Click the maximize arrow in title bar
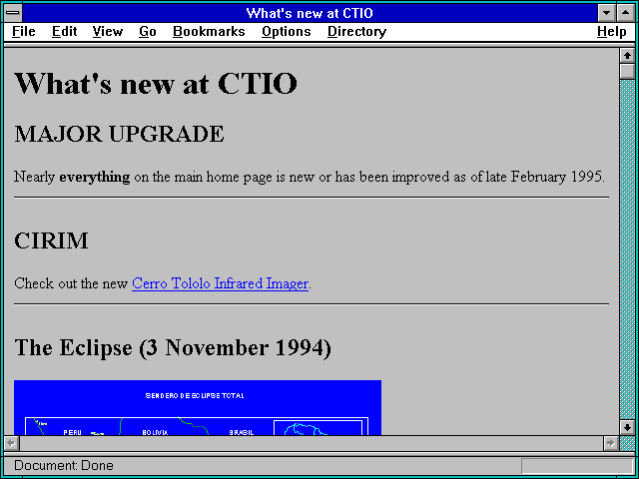The height and width of the screenshot is (479, 639). click(x=626, y=13)
